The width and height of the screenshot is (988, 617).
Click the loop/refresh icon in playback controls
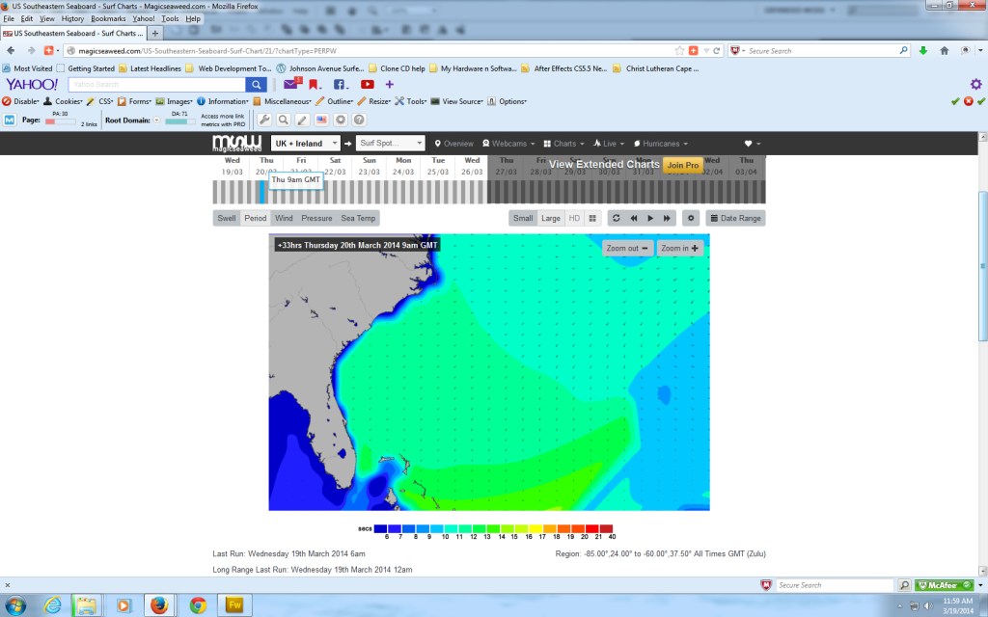617,218
